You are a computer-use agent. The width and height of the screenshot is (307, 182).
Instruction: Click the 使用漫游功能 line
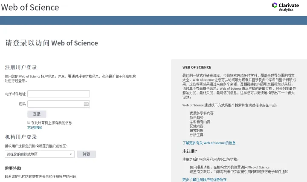[x=229, y=168]
